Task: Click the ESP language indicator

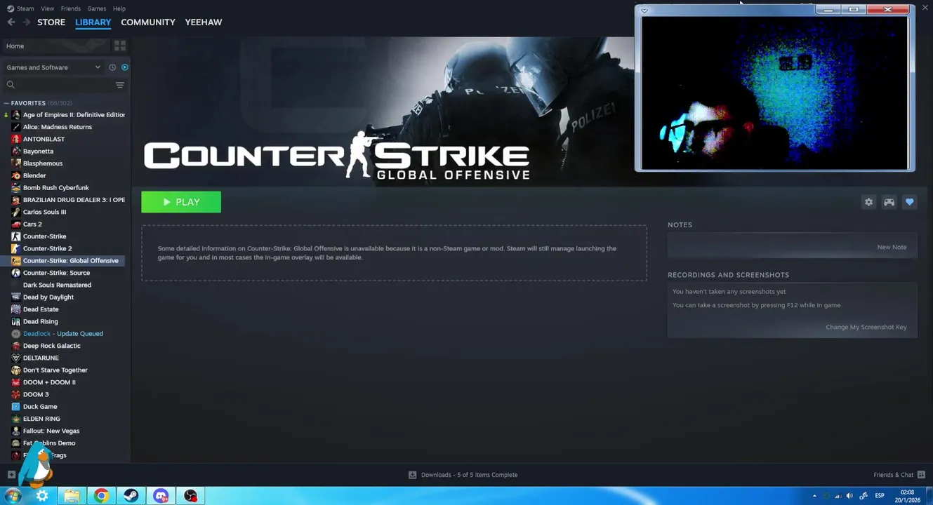Action: pyautogui.click(x=880, y=496)
